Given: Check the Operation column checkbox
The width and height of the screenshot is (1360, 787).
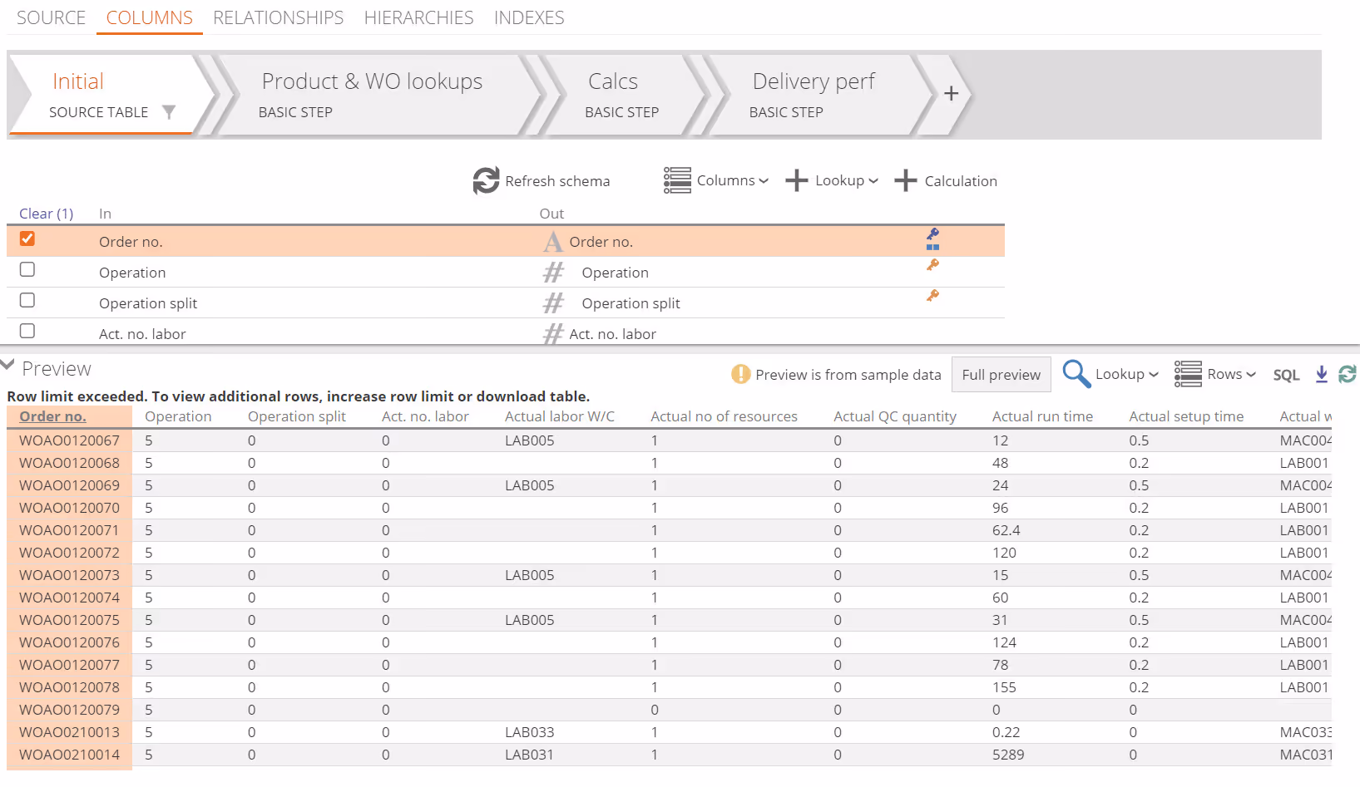Looking at the screenshot, I should click(27, 270).
